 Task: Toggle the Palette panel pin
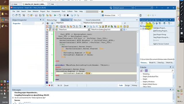[x=170, y=67]
